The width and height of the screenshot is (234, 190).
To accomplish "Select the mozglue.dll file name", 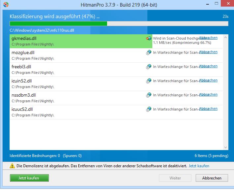I will [23, 52].
